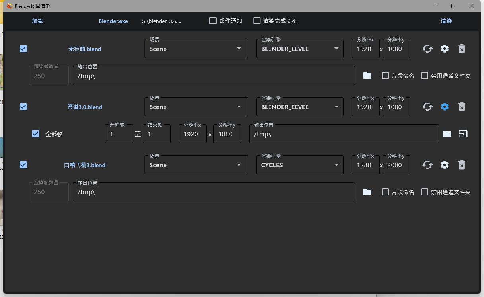Viewport: 484px width, 297px height.
Task: Click the 管道3.0.blend file name
Action: [x=85, y=107]
